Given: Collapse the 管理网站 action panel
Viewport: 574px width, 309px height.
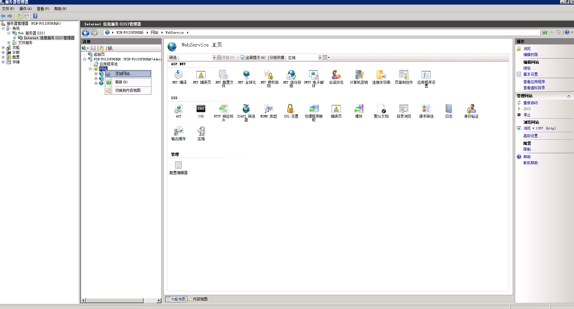Looking at the screenshot, I should (569, 95).
